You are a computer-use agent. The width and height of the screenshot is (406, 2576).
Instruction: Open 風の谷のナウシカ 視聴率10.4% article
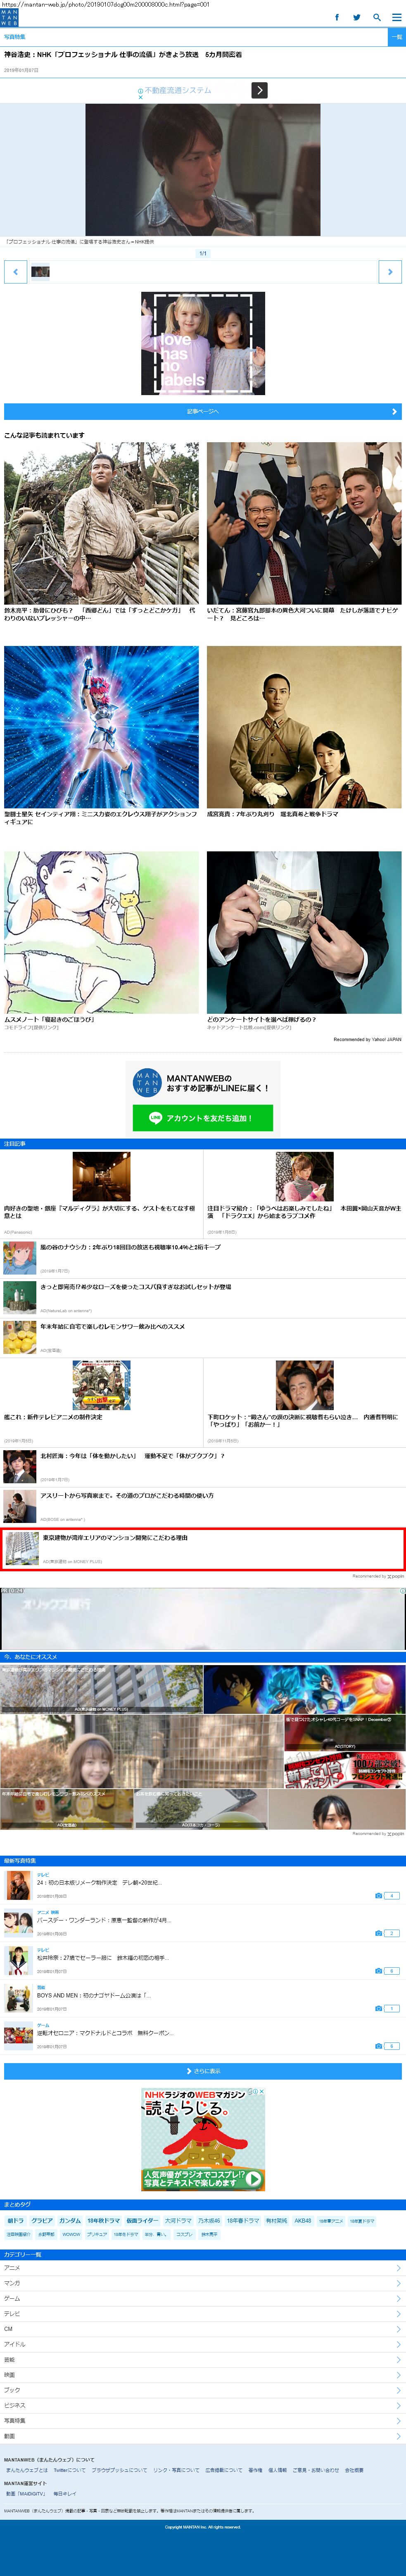pyautogui.click(x=203, y=1258)
